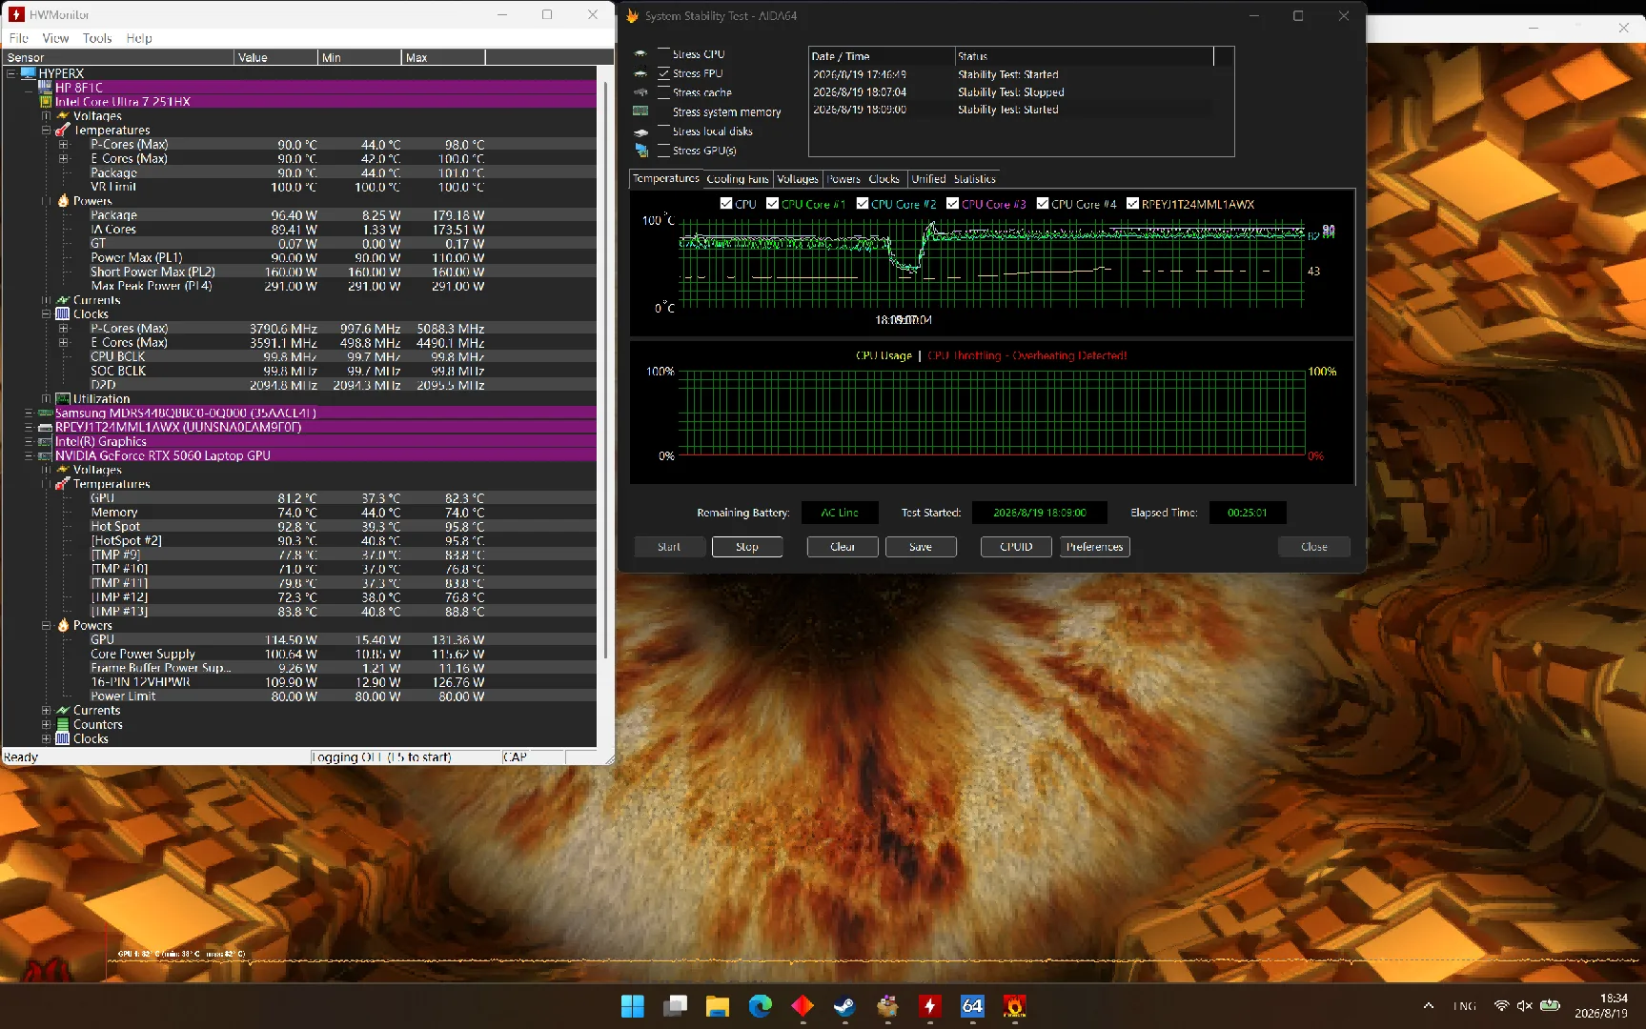Enable the Stress GPU(s) checkbox
This screenshot has width=1646, height=1029.
click(663, 150)
